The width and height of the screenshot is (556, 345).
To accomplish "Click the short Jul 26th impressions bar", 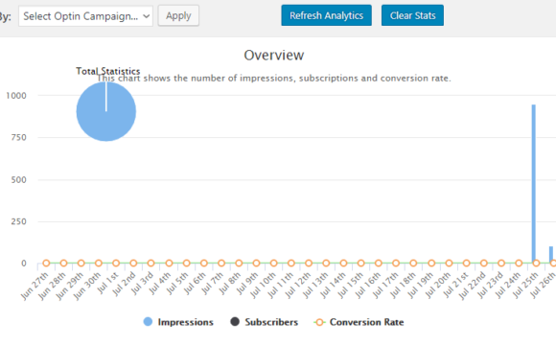I will 551,255.
